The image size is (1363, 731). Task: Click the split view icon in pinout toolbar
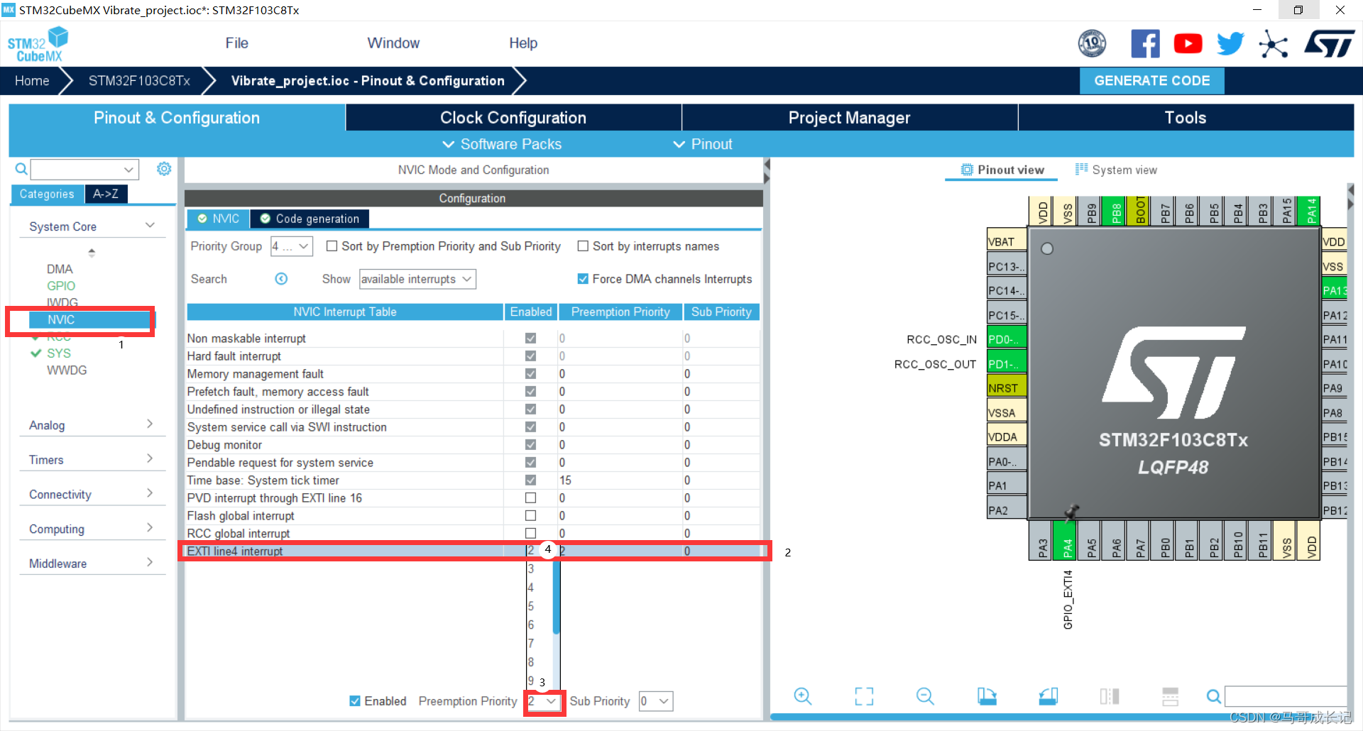click(1109, 696)
